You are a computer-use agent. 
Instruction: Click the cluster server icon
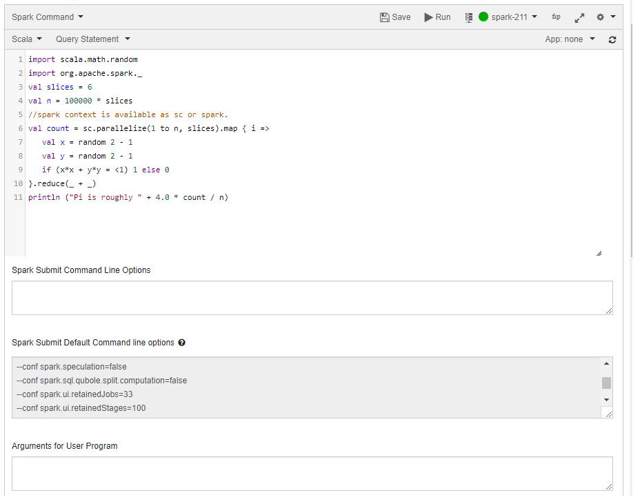468,17
